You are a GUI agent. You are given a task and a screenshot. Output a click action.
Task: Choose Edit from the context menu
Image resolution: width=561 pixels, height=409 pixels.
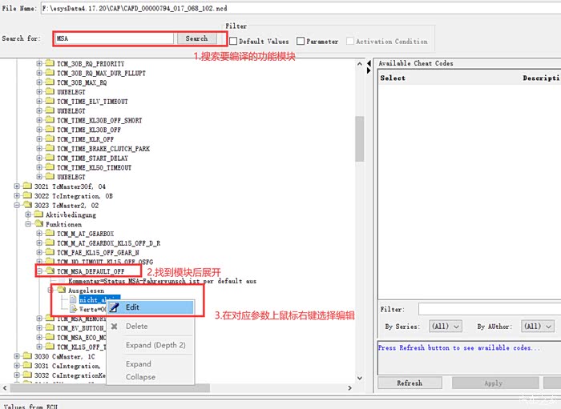pyautogui.click(x=151, y=307)
